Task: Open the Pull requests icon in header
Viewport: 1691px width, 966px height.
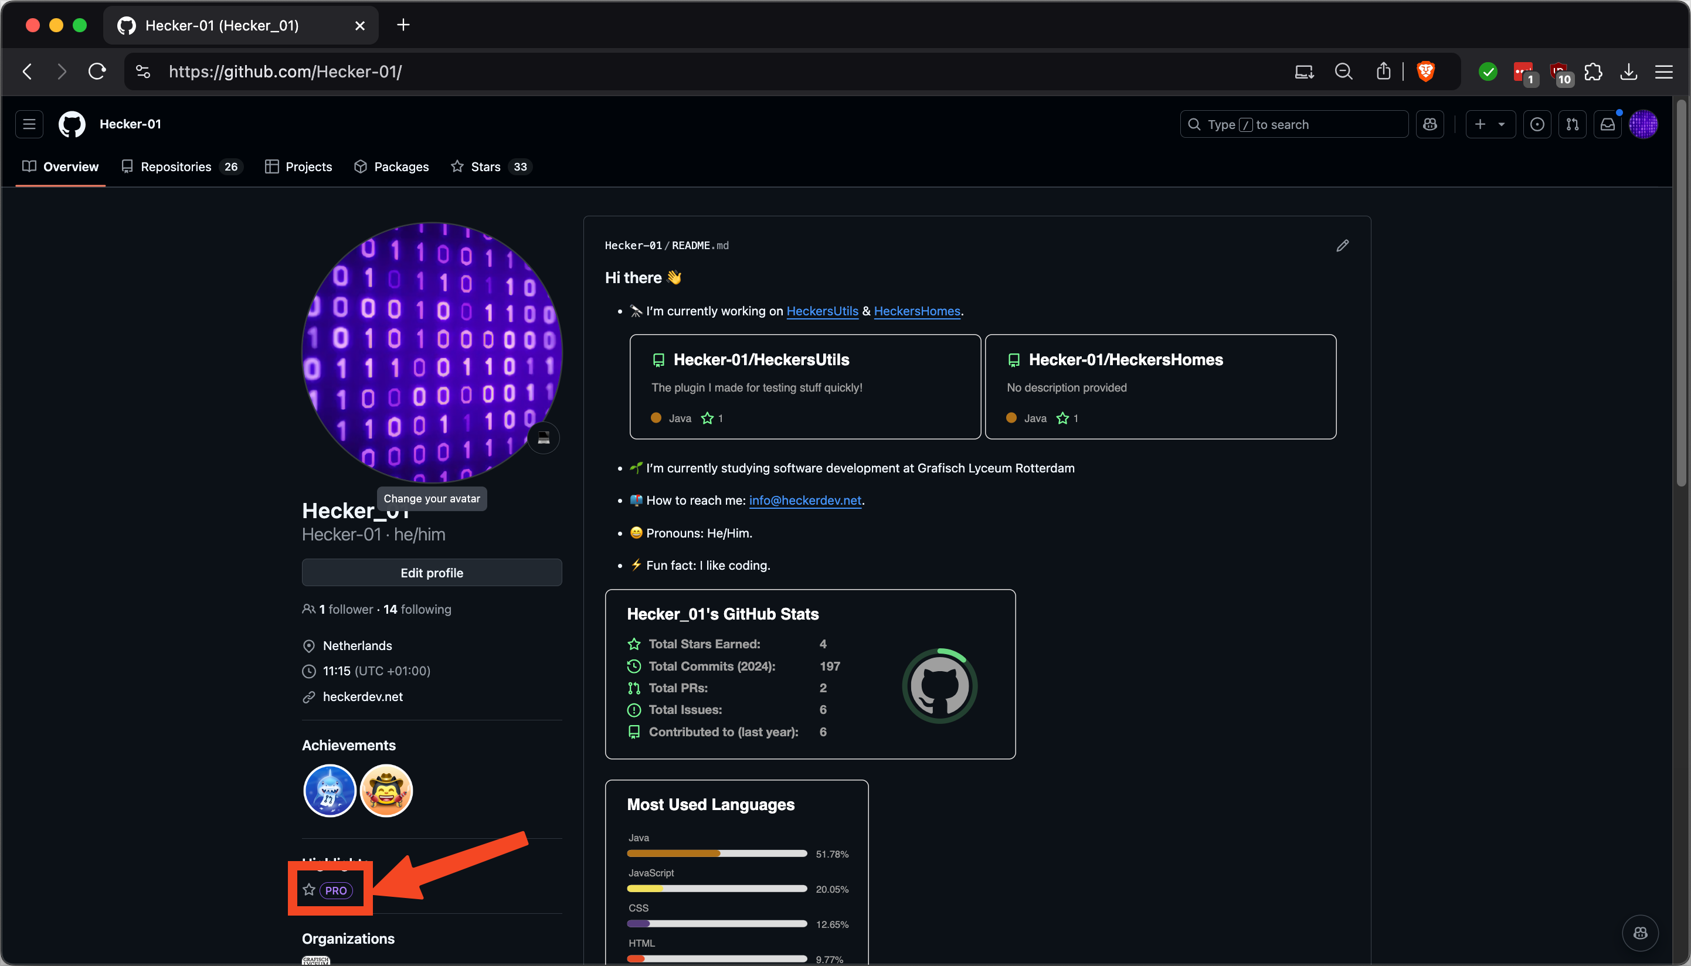Action: click(x=1572, y=124)
